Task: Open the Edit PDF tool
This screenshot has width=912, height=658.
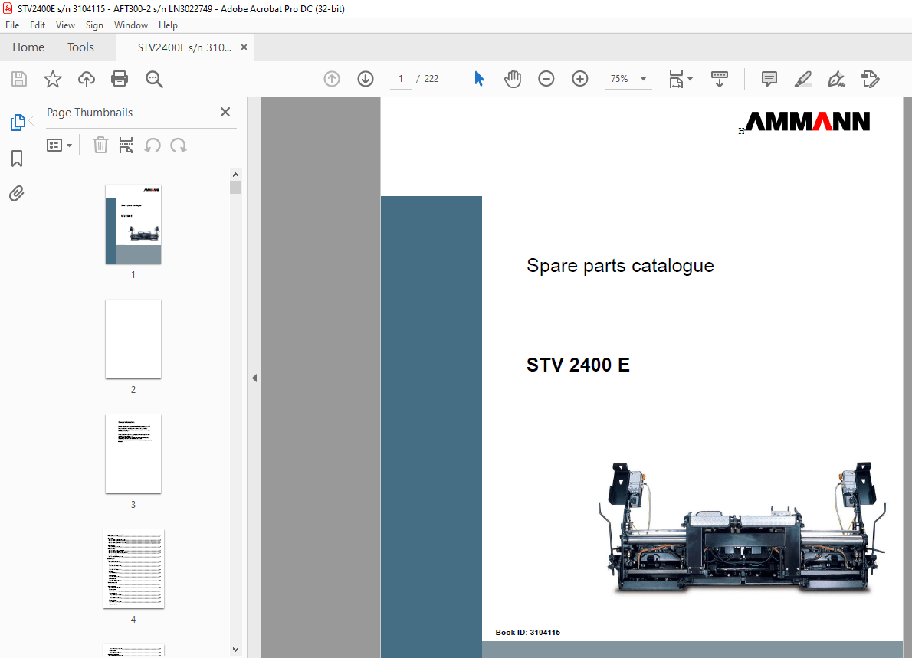Action: point(870,78)
